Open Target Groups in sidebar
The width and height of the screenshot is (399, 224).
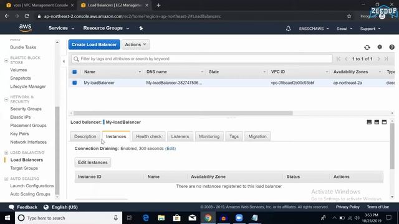24,168
